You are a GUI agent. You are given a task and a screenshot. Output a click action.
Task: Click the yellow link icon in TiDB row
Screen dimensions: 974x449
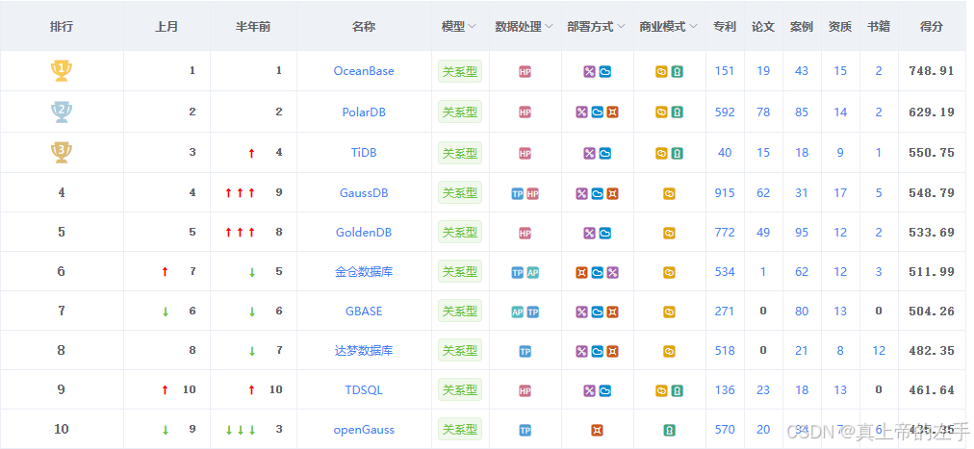tap(661, 153)
